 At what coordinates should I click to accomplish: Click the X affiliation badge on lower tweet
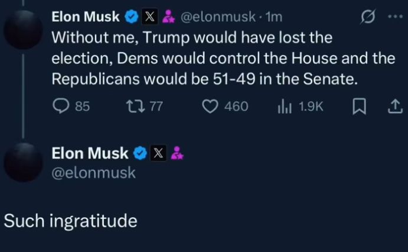click(x=158, y=154)
